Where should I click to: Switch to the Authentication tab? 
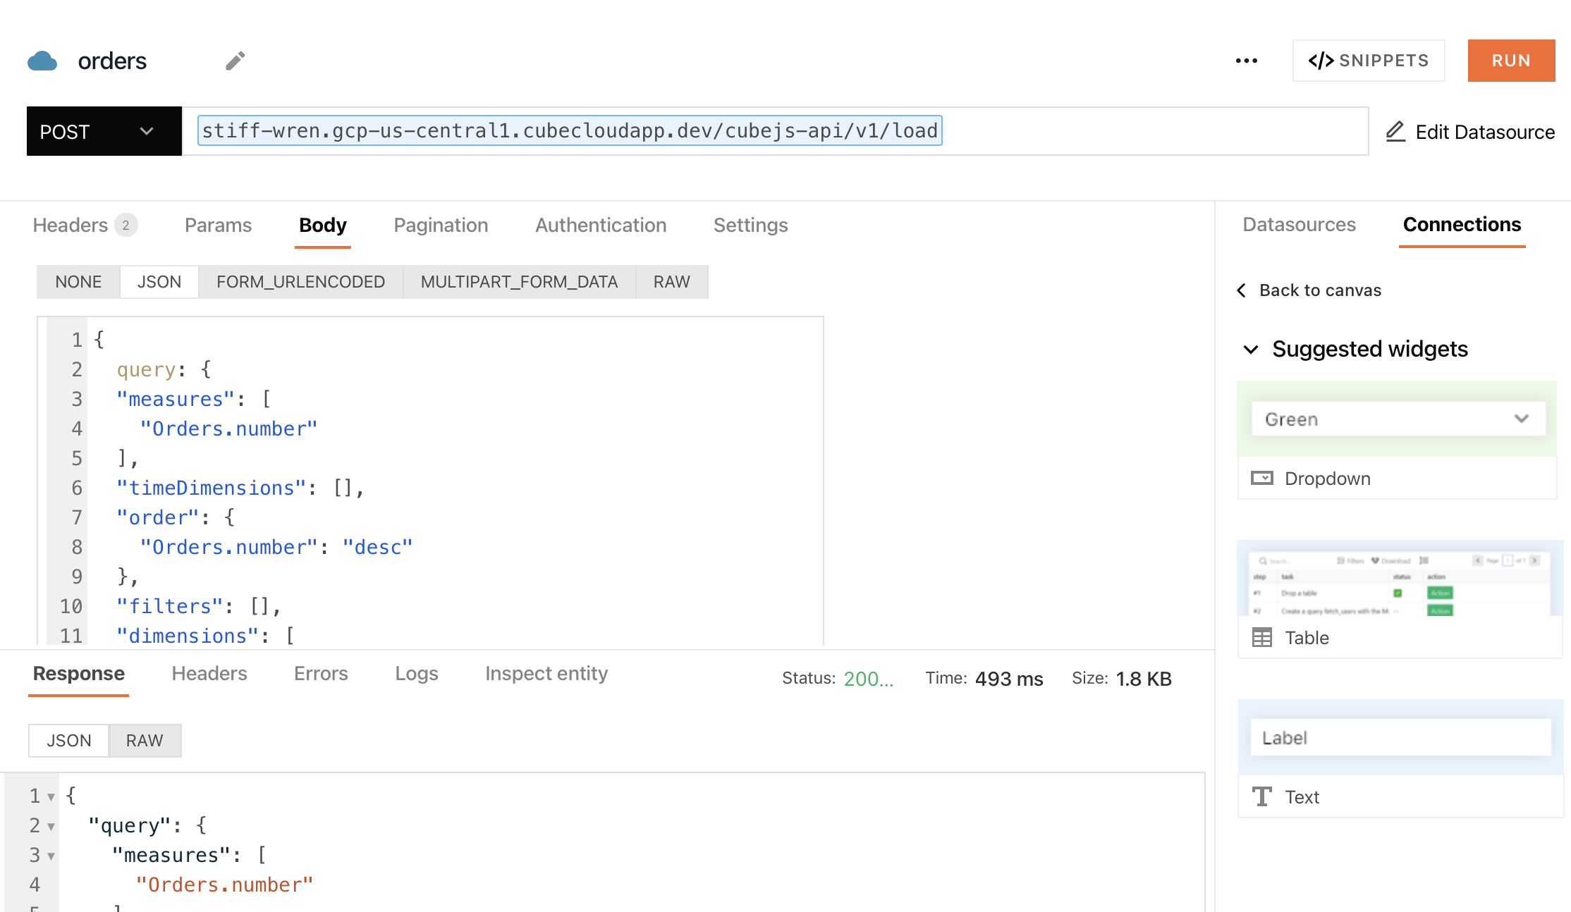tap(600, 226)
